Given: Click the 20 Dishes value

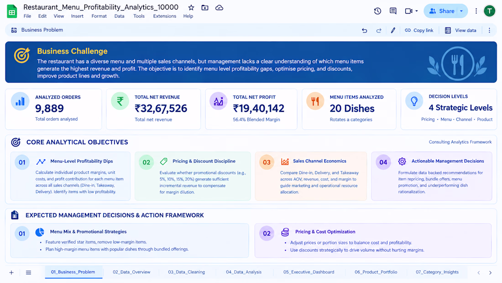Looking at the screenshot, I should pos(352,109).
